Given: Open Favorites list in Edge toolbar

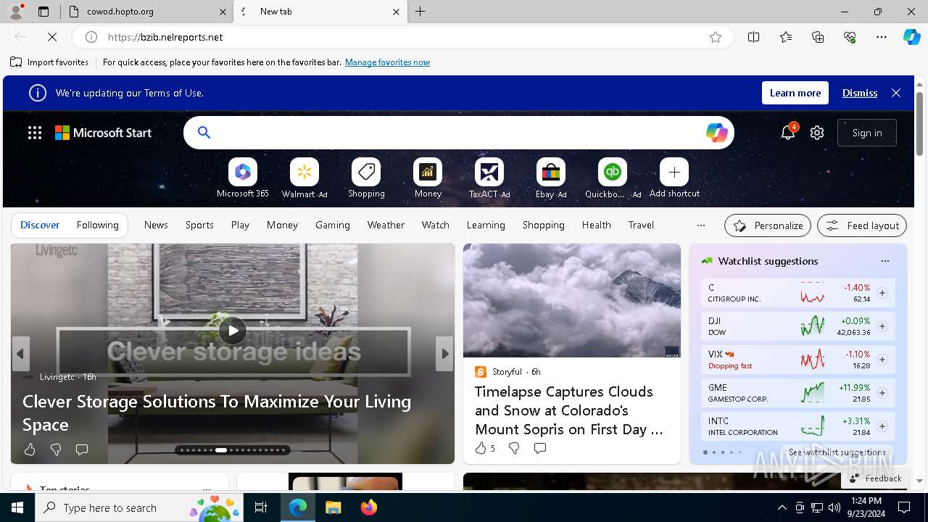Looking at the screenshot, I should (786, 37).
